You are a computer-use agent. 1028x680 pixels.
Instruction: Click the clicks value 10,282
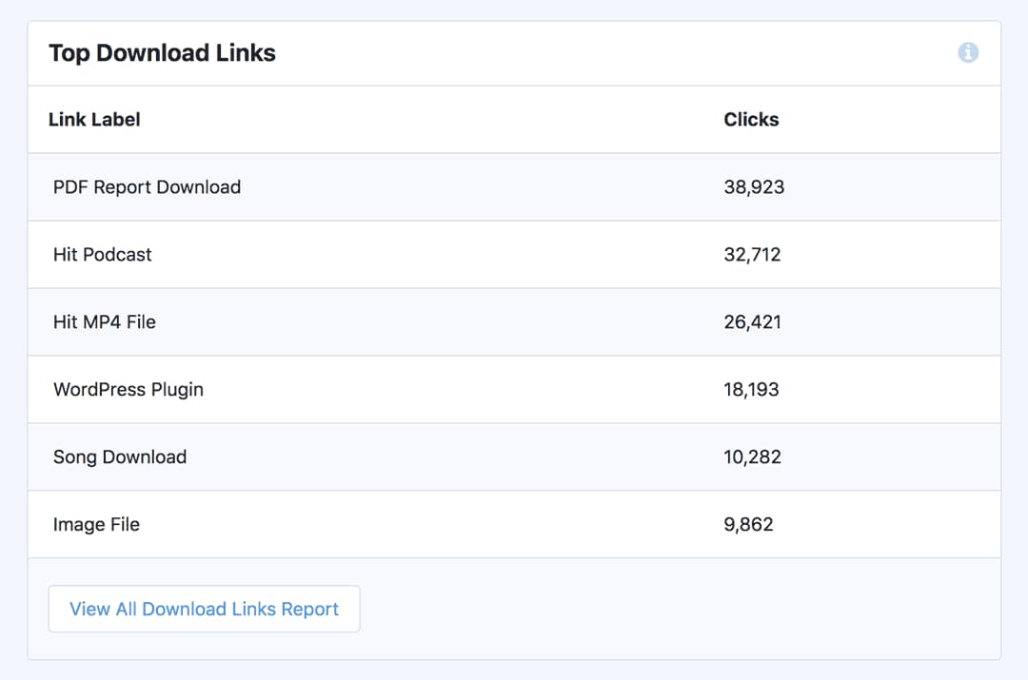click(x=750, y=457)
